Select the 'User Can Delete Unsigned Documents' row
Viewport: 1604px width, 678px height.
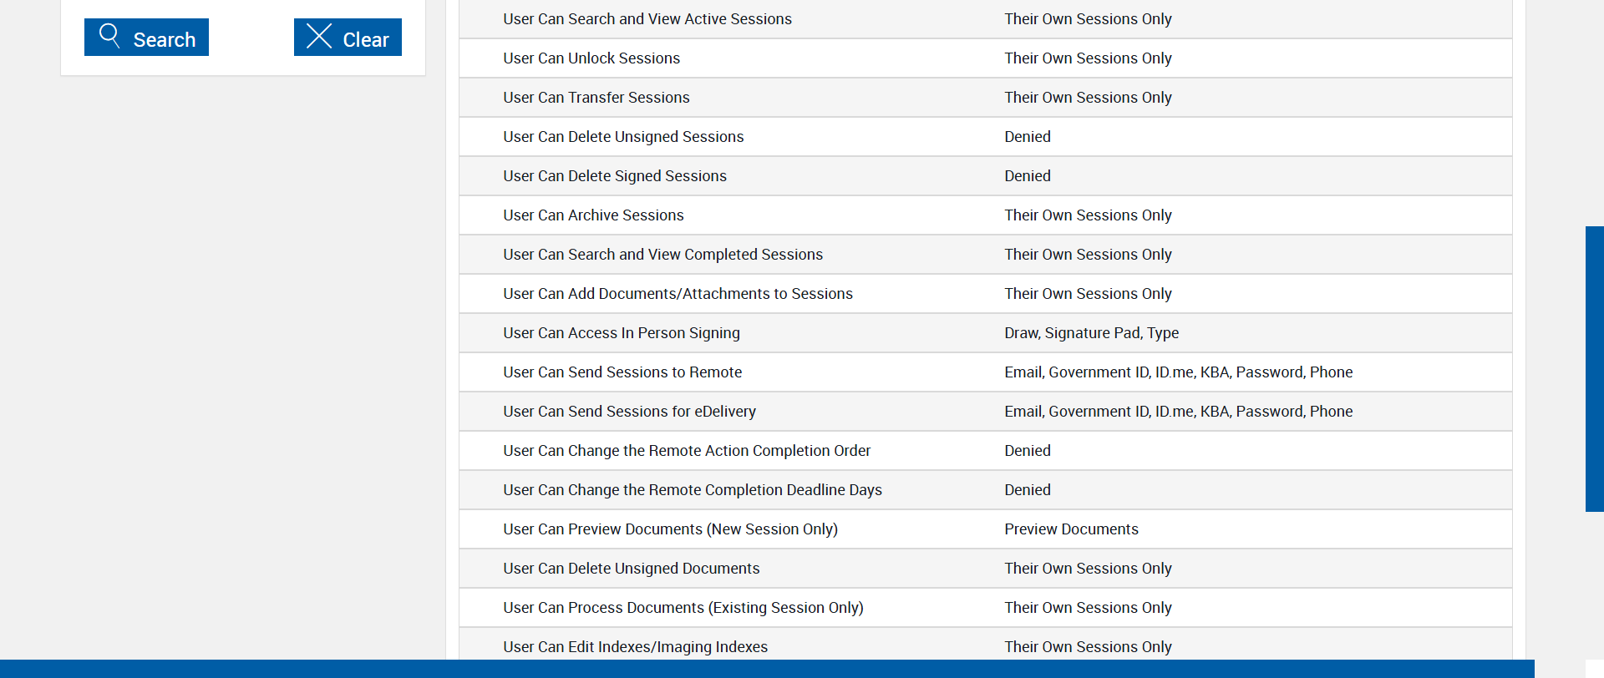[x=632, y=569]
